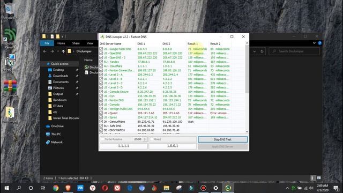Image resolution: width=343 pixels, height=193 pixels.
Task: Click File Explorer up-one-level arrow
Action: (x=63, y=51)
